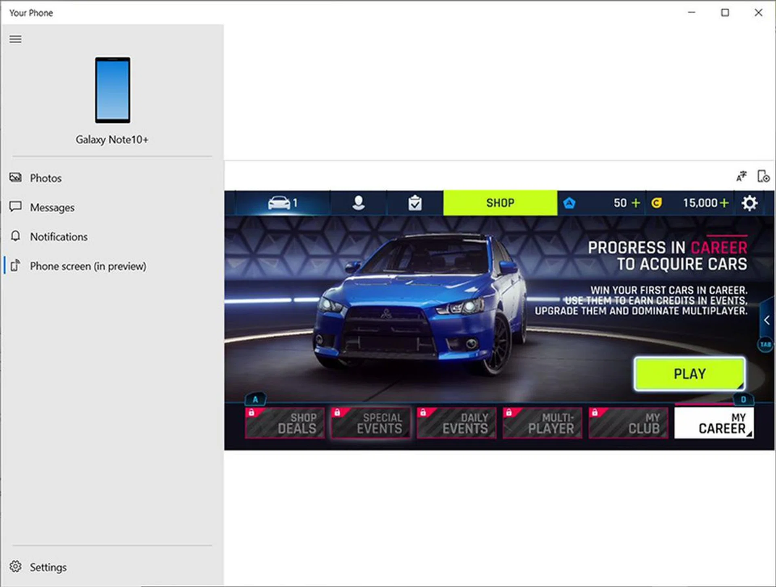Screen dimensions: 776x587
Task: Click the phone screen display icon top right
Action: 762,176
